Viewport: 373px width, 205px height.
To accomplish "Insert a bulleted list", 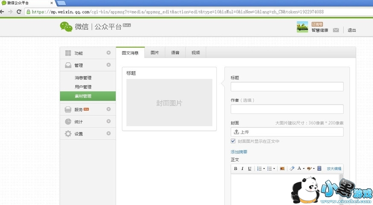I will tap(269, 168).
